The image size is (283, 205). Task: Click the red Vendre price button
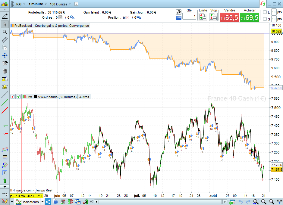(229, 17)
